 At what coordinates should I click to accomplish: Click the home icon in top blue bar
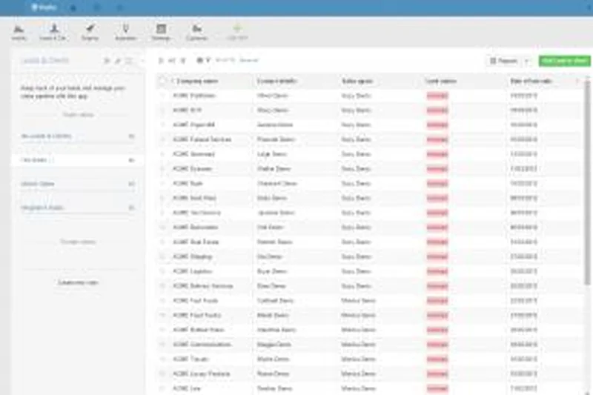point(73,7)
